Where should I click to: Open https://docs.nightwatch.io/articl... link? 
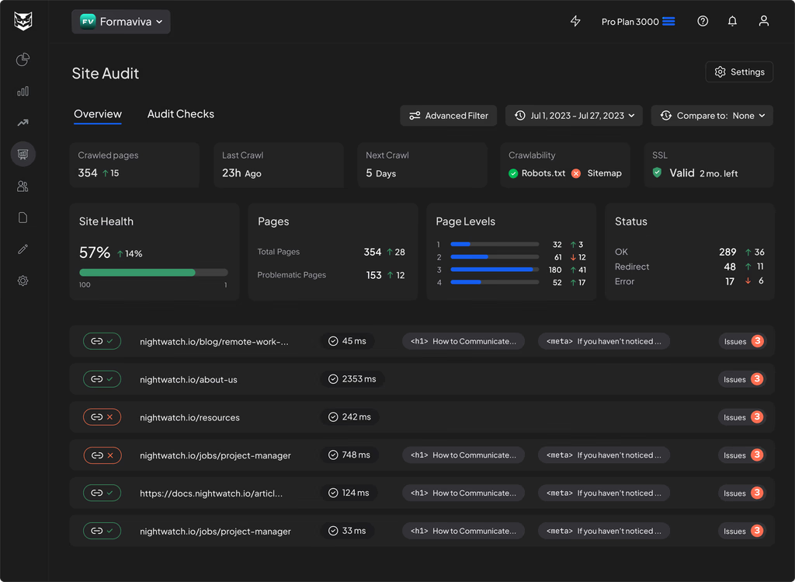(211, 493)
